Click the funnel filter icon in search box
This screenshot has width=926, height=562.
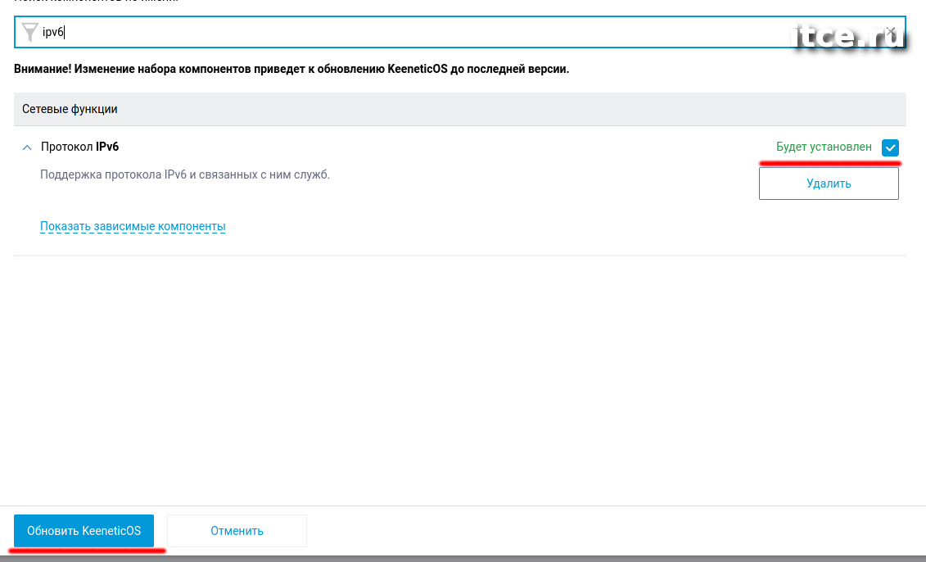pos(29,32)
